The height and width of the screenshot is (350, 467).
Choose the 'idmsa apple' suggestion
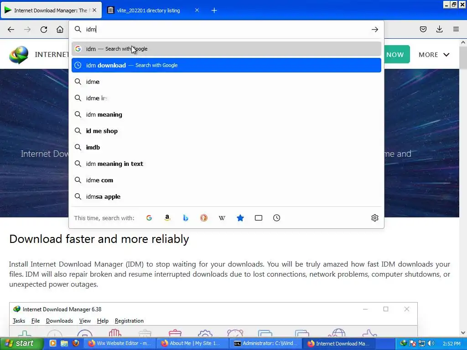tap(226, 196)
